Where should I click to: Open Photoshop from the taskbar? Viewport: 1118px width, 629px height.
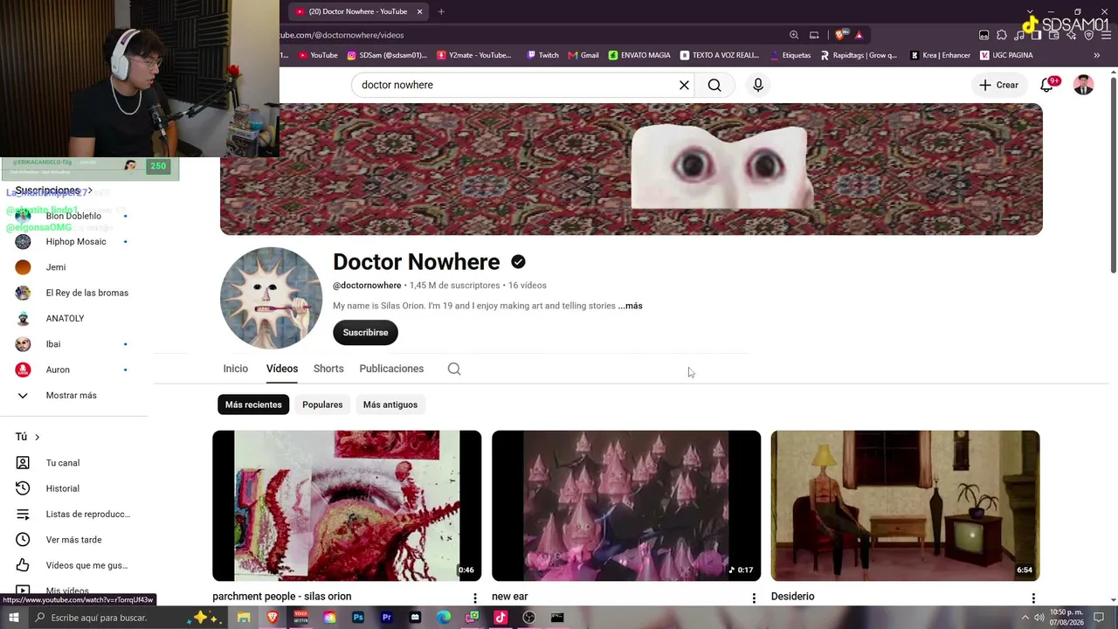(358, 618)
